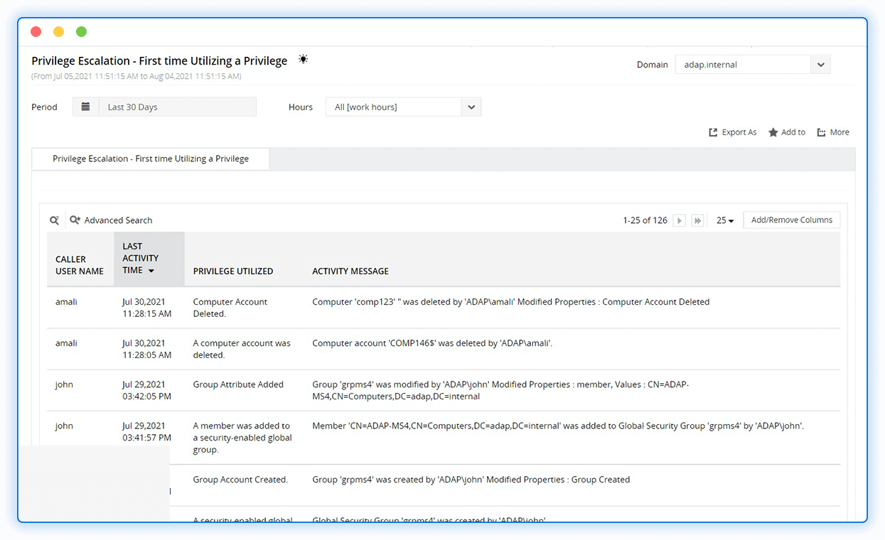Expand the Domain dropdown
This screenshot has height=540, width=885.
coord(820,65)
